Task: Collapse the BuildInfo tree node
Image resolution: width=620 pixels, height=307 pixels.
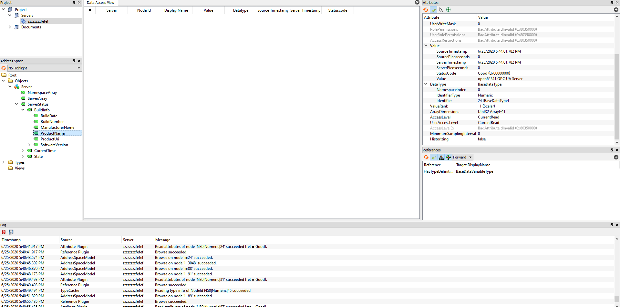Action: tap(23, 110)
